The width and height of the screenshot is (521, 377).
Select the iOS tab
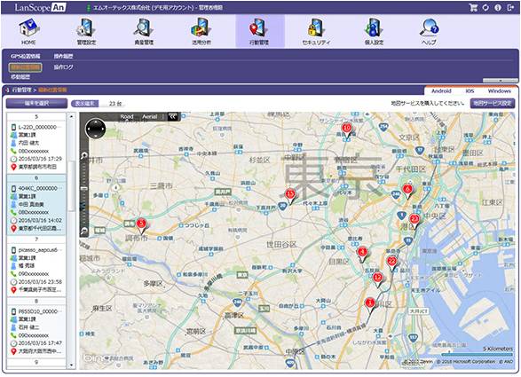pos(470,90)
